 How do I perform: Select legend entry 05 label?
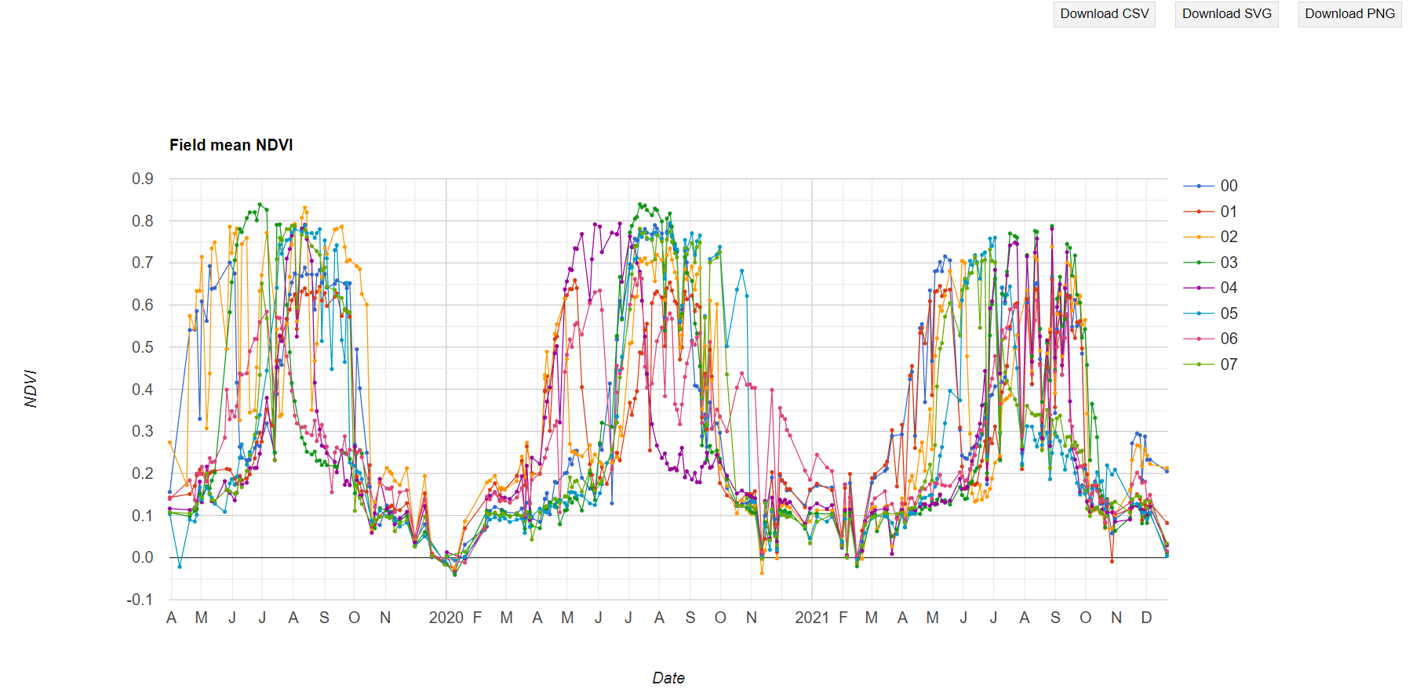(x=1229, y=314)
